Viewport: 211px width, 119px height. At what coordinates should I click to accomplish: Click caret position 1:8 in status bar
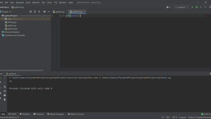[x=163, y=117]
